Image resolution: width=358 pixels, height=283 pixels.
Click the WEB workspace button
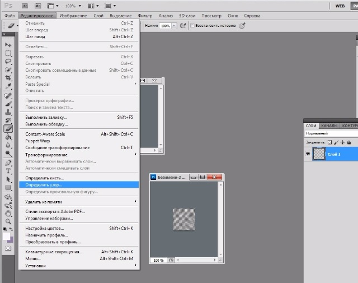click(x=340, y=6)
